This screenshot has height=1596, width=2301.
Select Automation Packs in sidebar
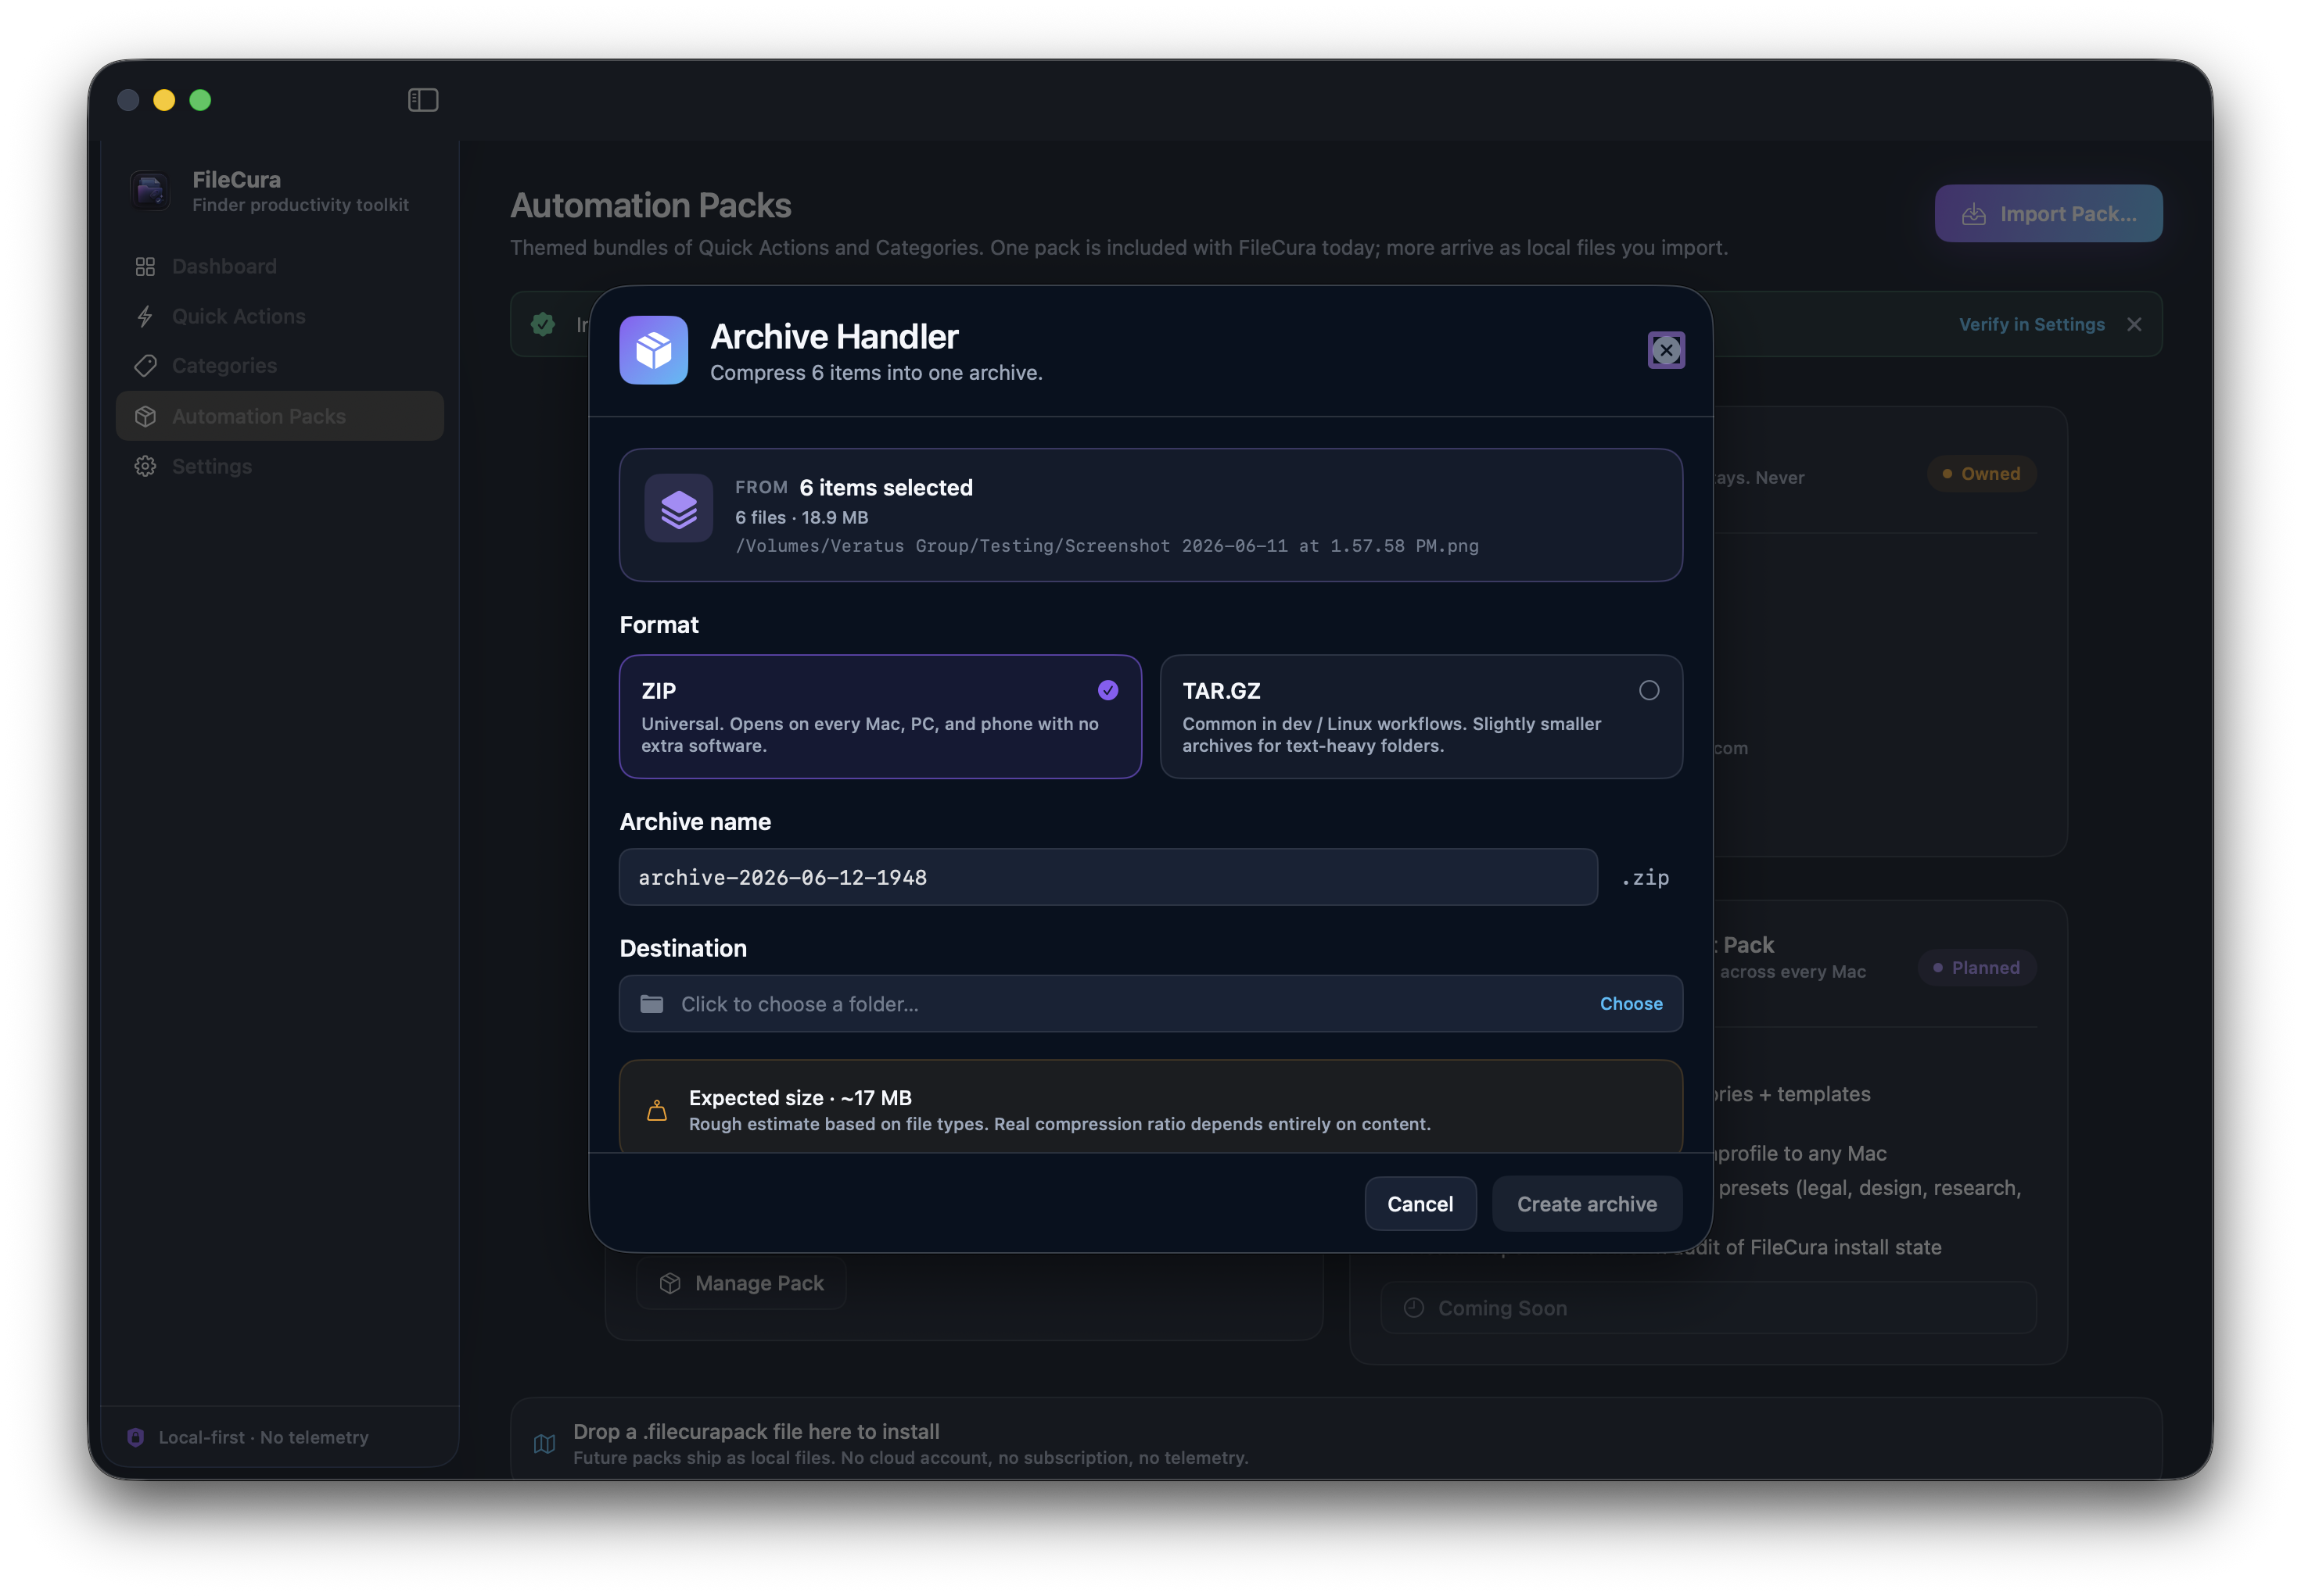(280, 416)
